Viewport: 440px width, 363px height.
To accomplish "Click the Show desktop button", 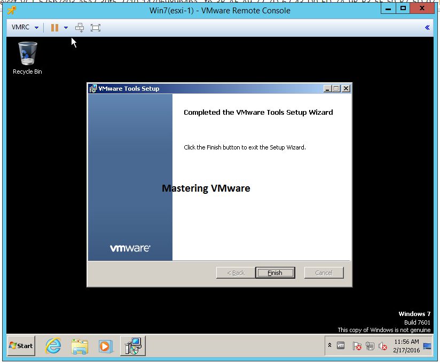I will tap(427, 346).
